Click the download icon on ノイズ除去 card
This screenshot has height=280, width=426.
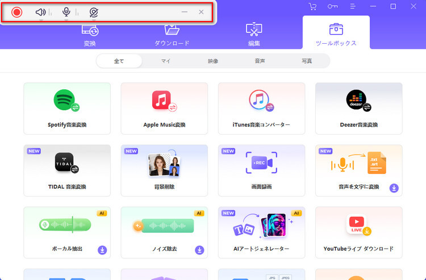199,250
